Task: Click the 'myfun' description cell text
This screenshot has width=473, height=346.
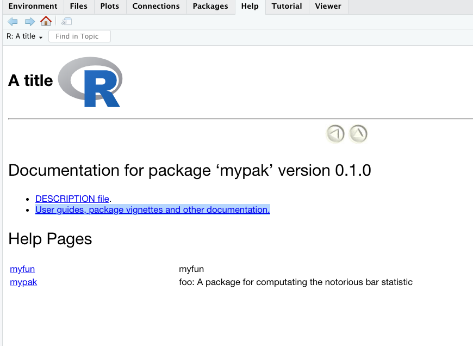Action: (191, 269)
